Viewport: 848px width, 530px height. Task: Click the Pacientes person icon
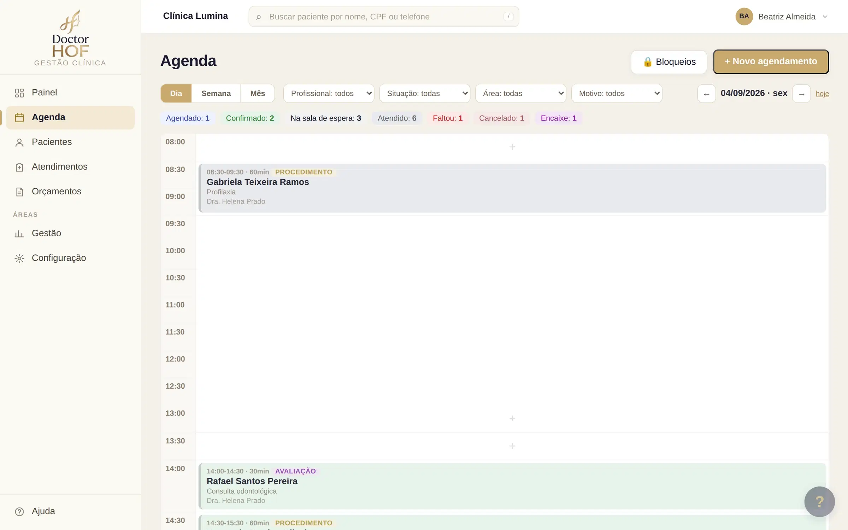pyautogui.click(x=19, y=142)
